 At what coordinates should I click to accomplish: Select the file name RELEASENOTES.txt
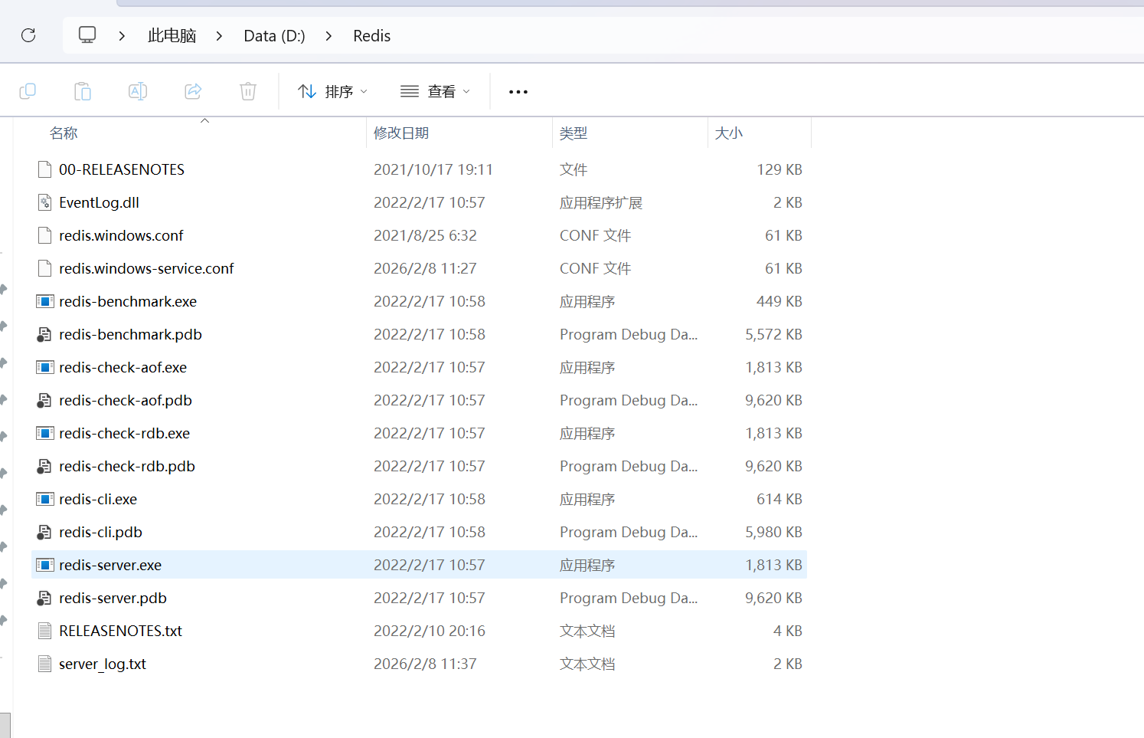(121, 631)
